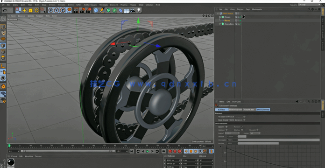Click the blue capsule deformer icon
The height and width of the screenshot is (168, 325).
(x=120, y=10)
